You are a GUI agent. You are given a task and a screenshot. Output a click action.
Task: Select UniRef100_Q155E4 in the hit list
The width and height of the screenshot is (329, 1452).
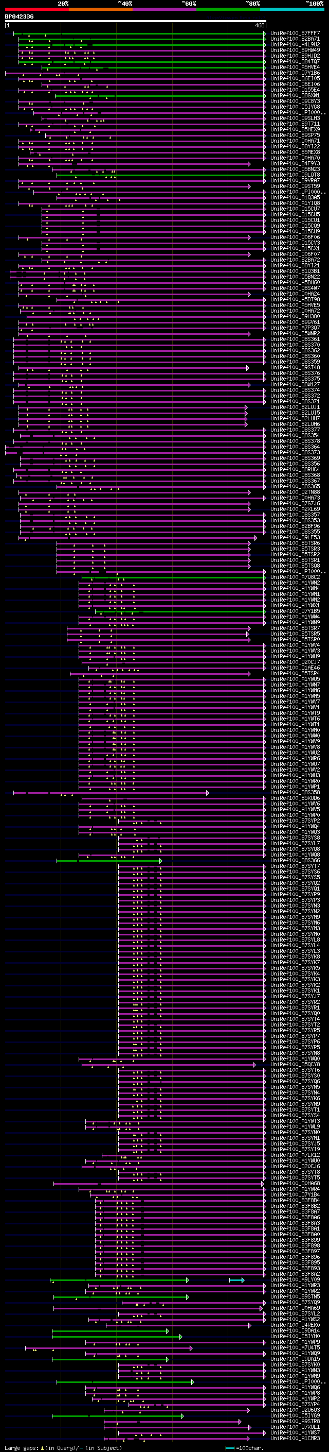click(295, 90)
